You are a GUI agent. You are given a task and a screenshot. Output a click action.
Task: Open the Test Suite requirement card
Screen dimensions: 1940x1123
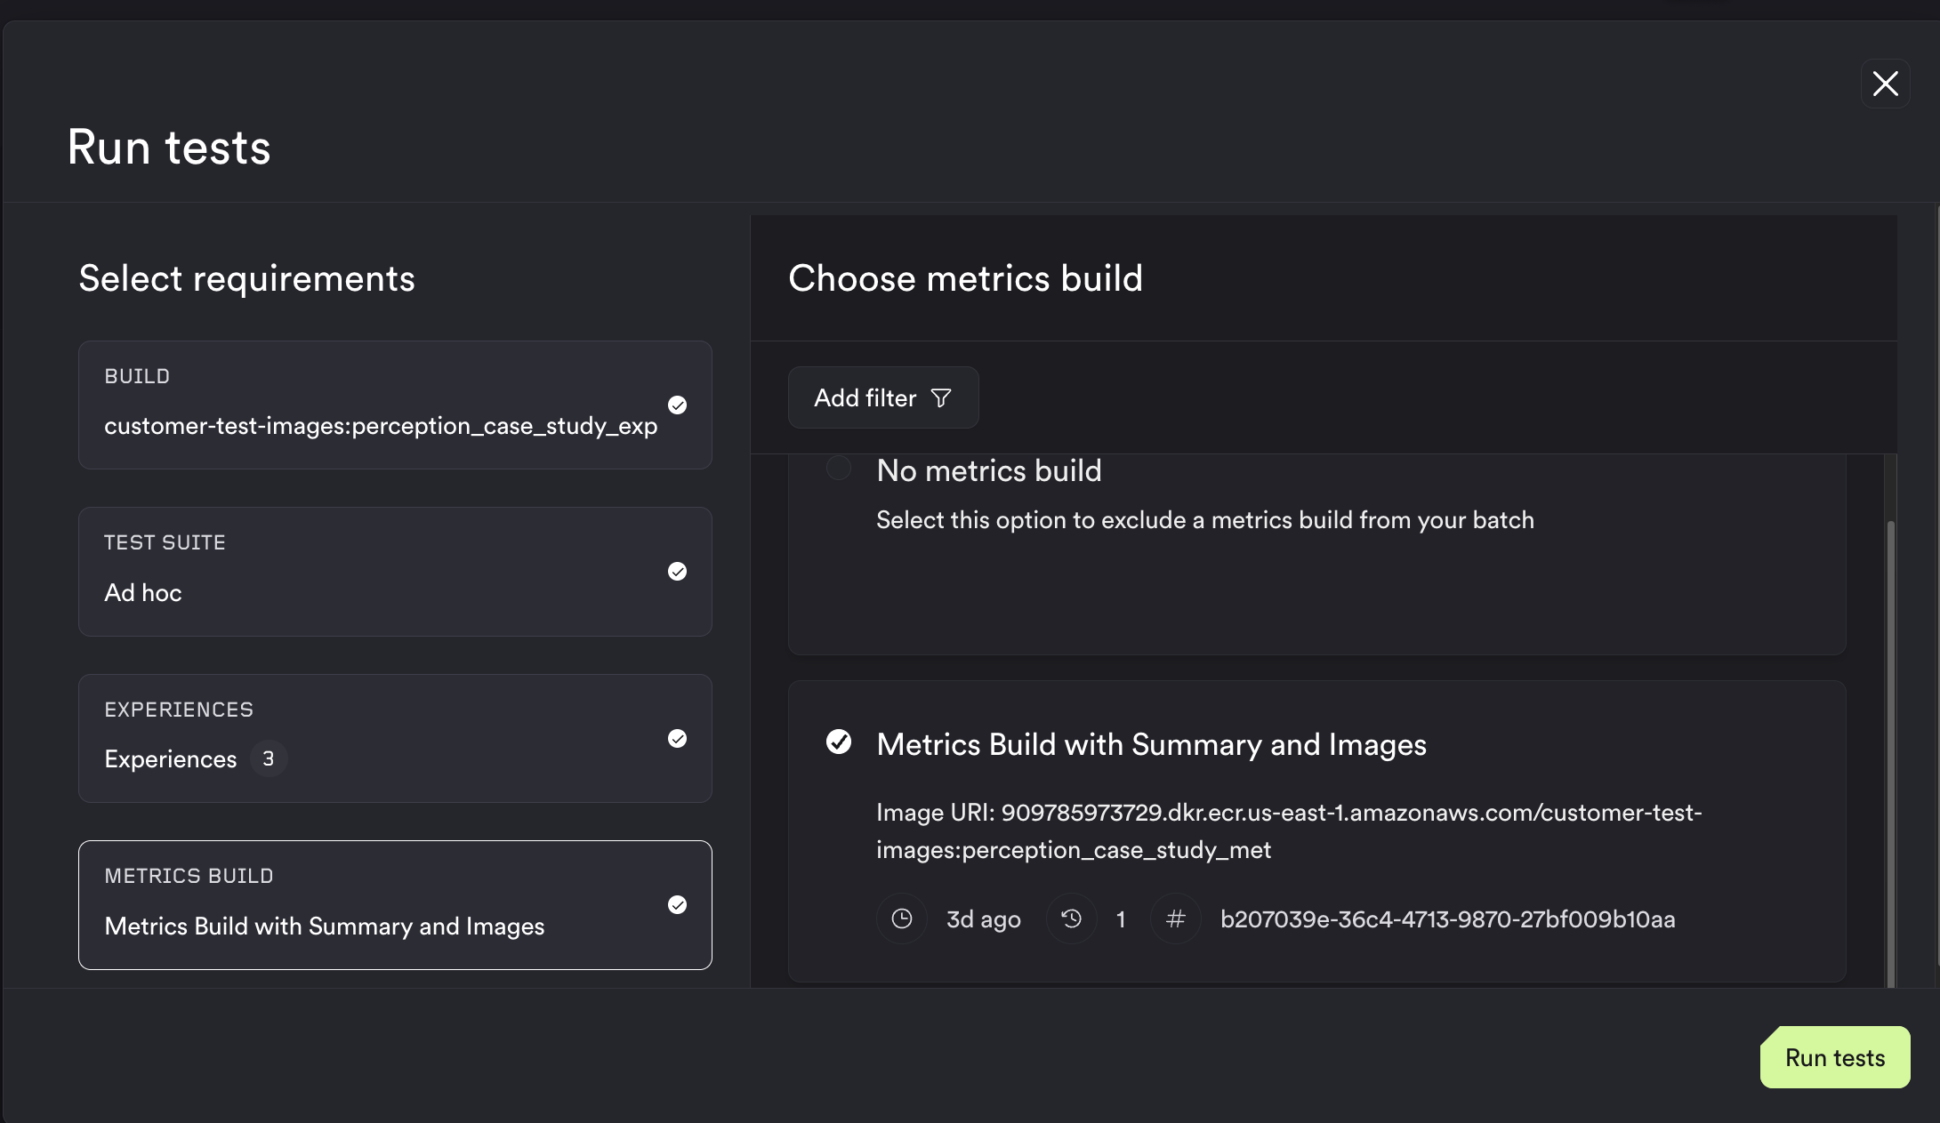[395, 571]
